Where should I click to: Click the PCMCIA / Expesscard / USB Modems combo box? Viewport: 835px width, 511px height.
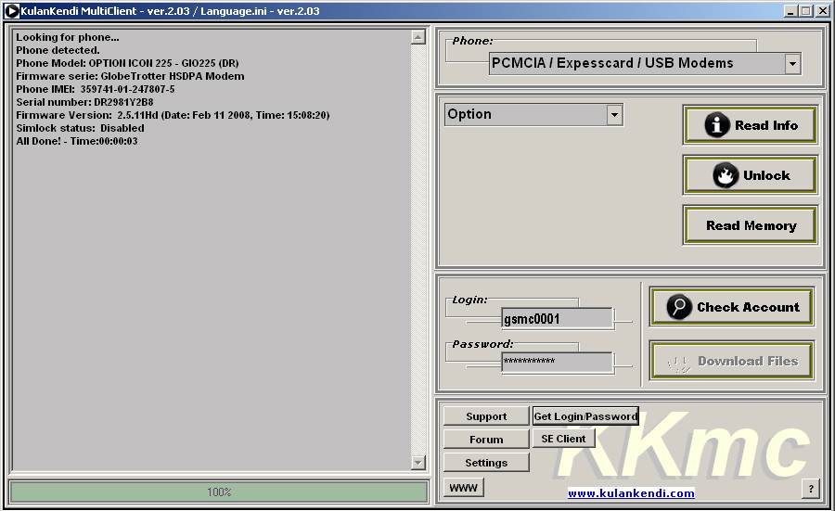[x=636, y=64]
